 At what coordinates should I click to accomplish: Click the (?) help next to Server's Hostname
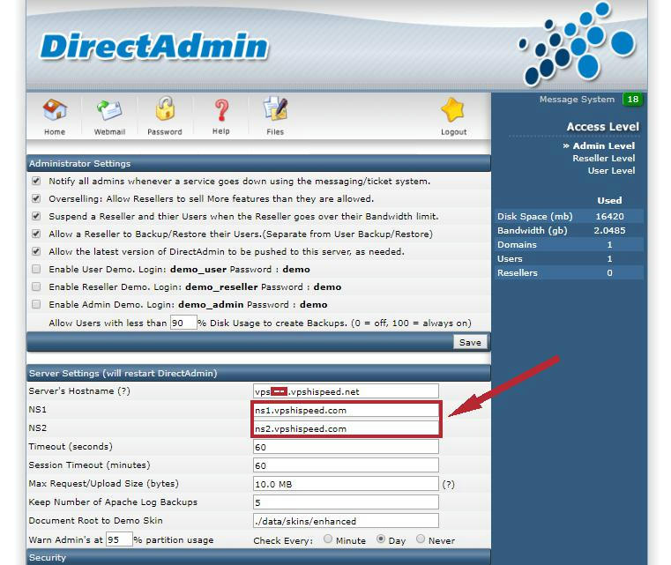123,391
